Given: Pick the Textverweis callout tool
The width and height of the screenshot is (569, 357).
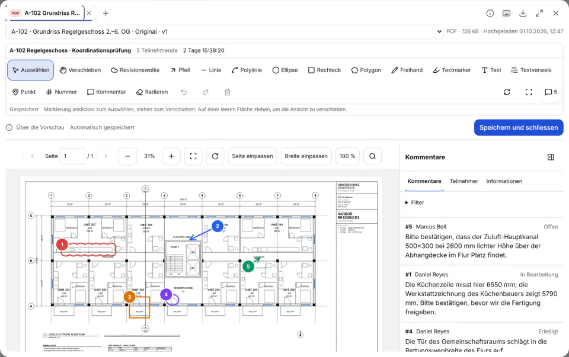Looking at the screenshot, I should (x=531, y=70).
